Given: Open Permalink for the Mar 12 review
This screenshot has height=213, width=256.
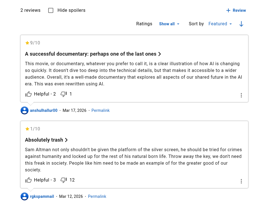Looking at the screenshot, I should tap(97, 196).
